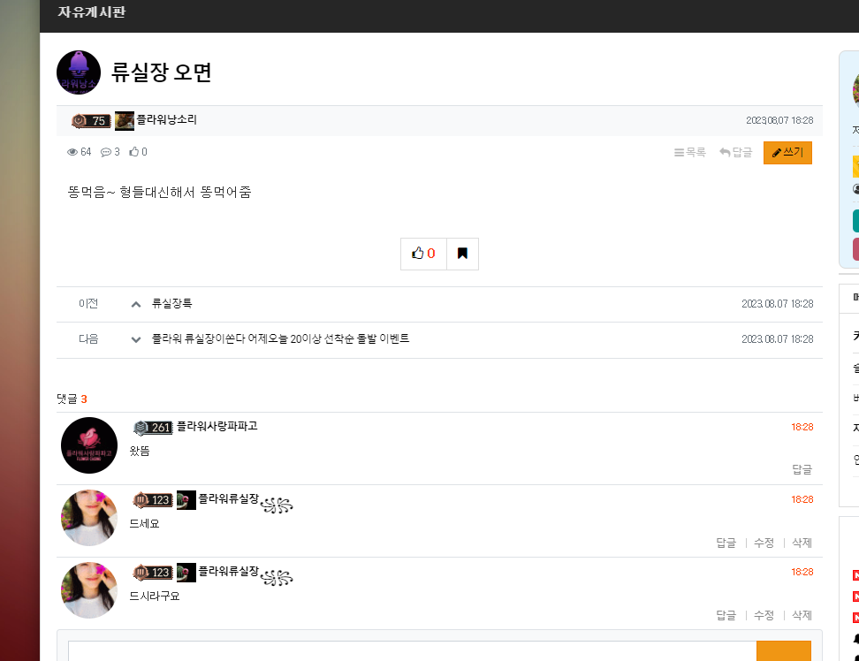Click 삭제 on the 드시라구요 comment
The height and width of the screenshot is (661, 859).
click(802, 615)
